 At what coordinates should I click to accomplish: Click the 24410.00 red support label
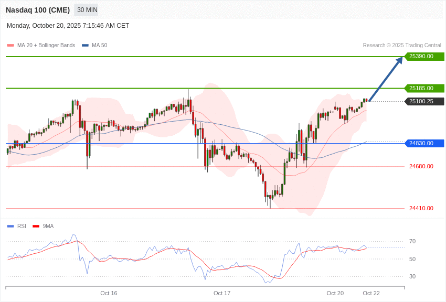[421, 208]
